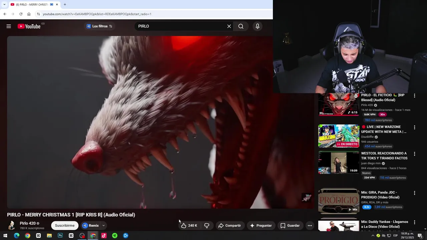Open Pirlo 420 channel avatar

point(12,226)
